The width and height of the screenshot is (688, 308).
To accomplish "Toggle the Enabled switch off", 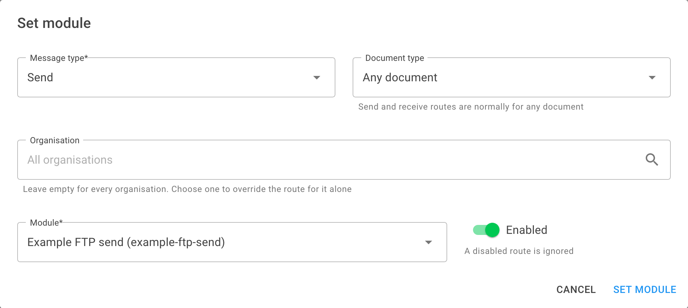I will (486, 230).
